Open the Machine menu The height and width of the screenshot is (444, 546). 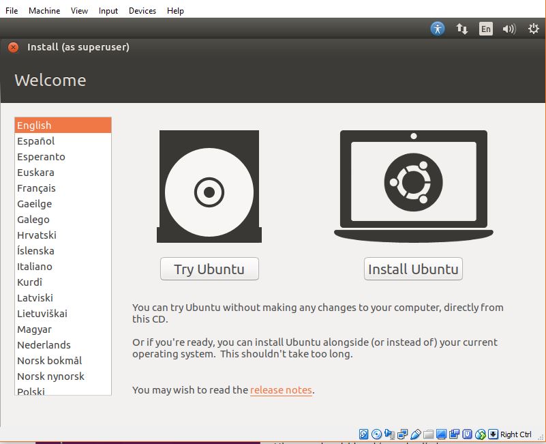pyautogui.click(x=44, y=10)
